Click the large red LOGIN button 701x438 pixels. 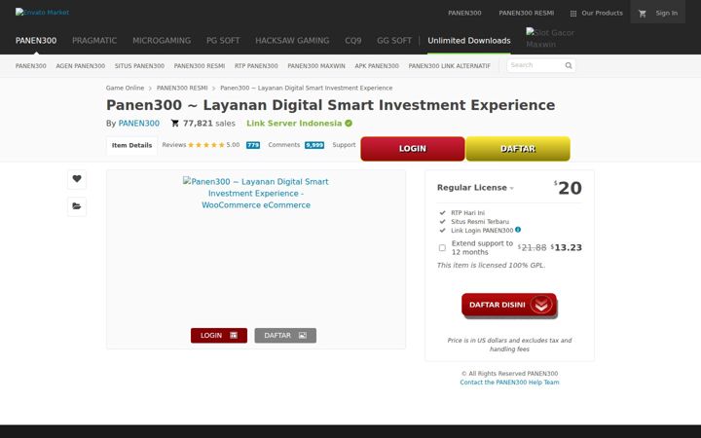click(x=413, y=148)
